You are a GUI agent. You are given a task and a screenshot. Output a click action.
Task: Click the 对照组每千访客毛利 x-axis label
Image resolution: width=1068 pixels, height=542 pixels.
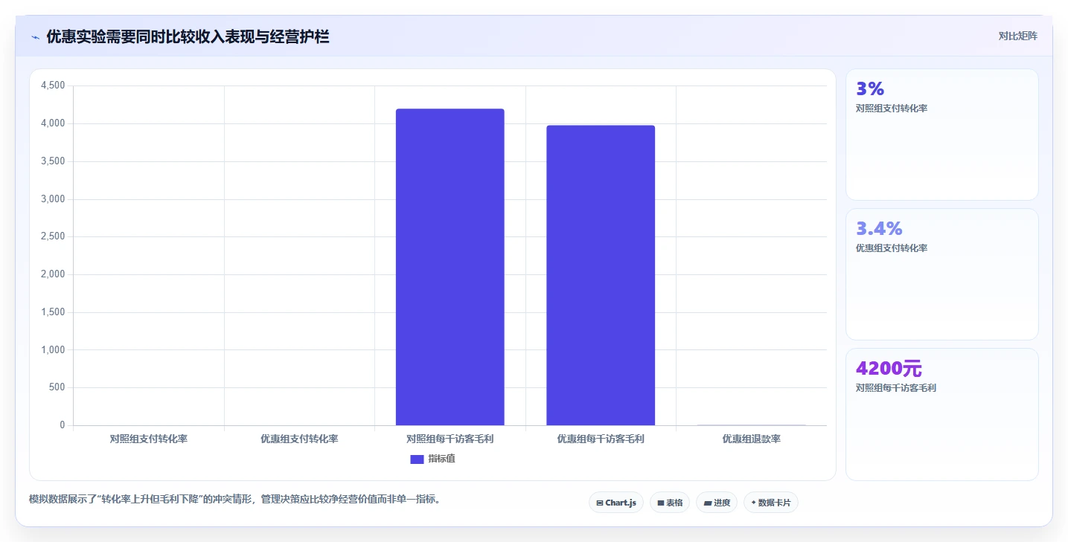tap(450, 439)
